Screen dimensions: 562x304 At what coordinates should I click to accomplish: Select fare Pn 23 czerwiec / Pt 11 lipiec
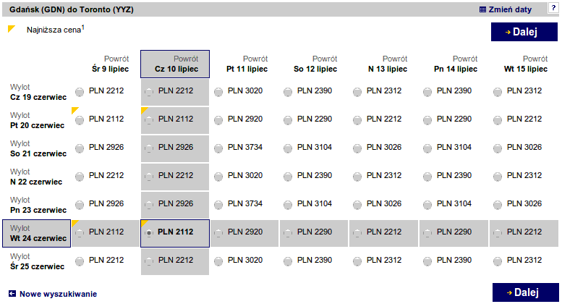[x=218, y=205]
